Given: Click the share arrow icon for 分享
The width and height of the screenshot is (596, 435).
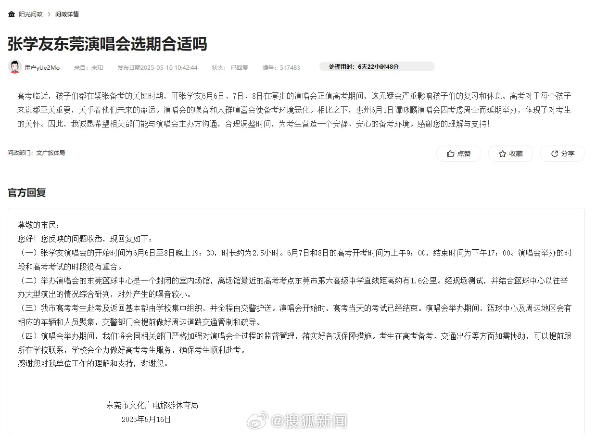Looking at the screenshot, I should pos(555,154).
